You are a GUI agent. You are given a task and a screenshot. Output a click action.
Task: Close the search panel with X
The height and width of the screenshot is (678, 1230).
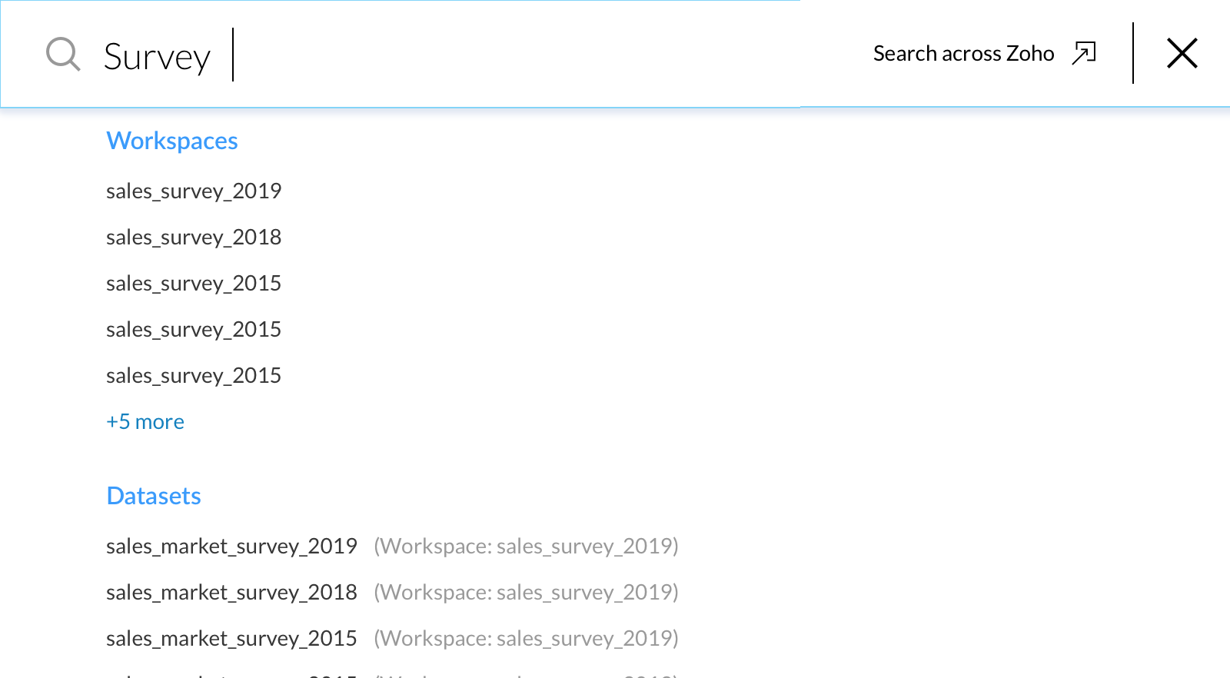(1182, 53)
